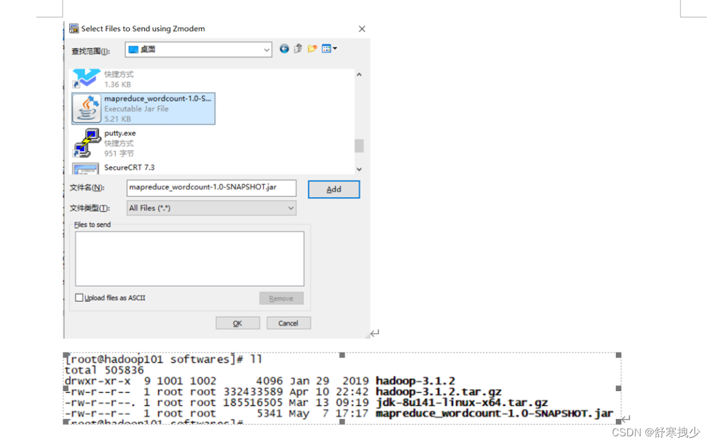710x444 pixels.
Task: Select the blue shortcut icon sized 1.36 KB
Action: 86,78
